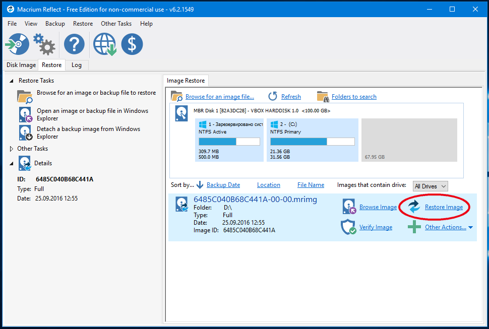Click the Restore Image link

444,207
